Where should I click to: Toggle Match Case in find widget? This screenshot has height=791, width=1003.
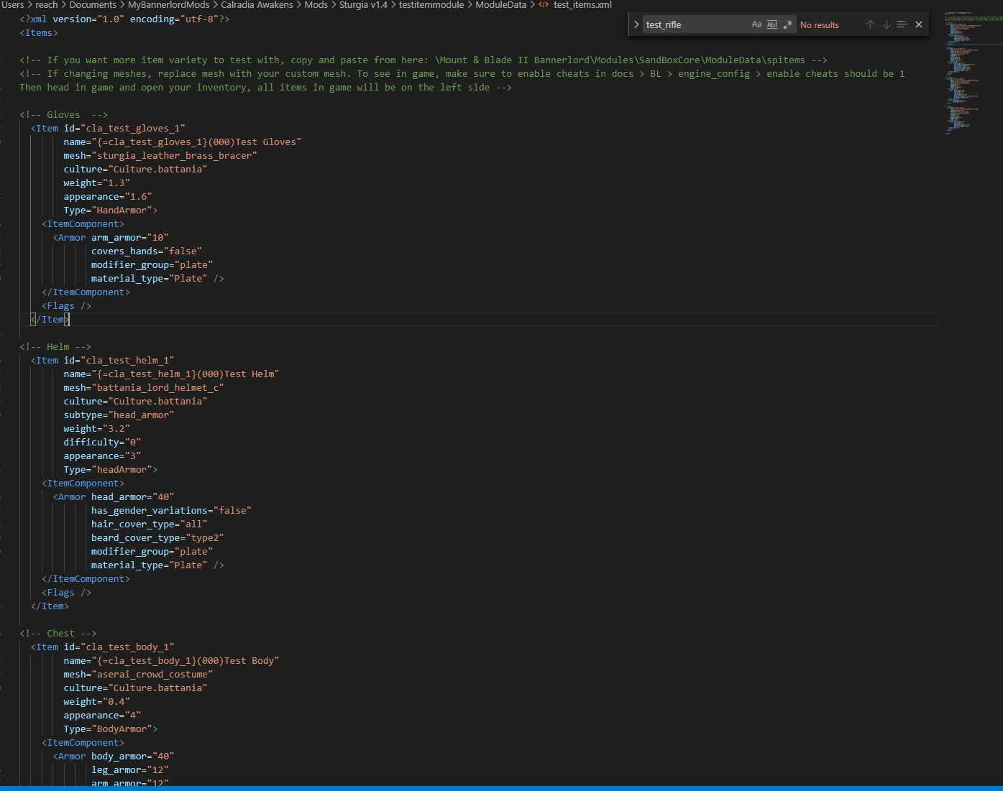756,24
